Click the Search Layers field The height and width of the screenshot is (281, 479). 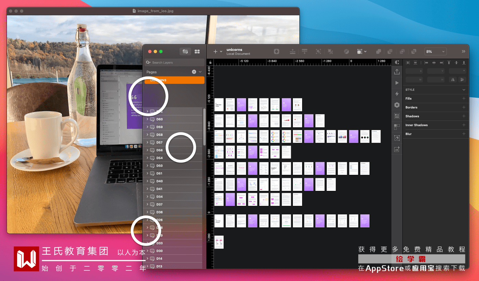174,62
